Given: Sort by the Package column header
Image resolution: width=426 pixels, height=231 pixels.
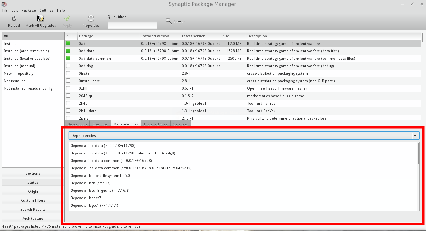Looking at the screenshot, I should 108,36.
